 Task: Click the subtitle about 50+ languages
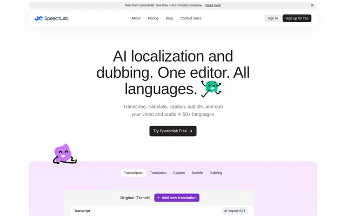click(173, 110)
